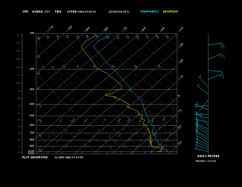
Task: Click the PLOT GENERATED: footer label
Action: click(x=35, y=157)
